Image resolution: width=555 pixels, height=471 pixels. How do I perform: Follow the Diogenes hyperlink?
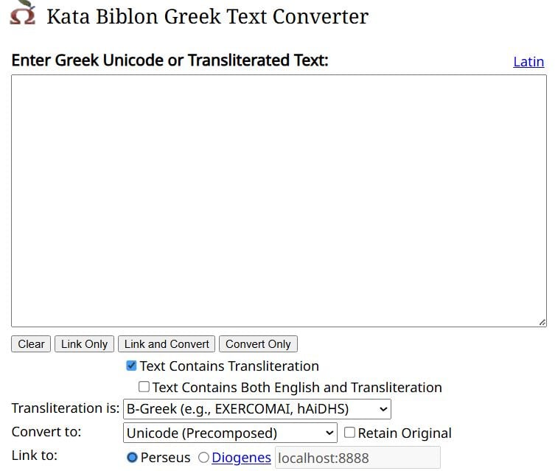point(241,458)
